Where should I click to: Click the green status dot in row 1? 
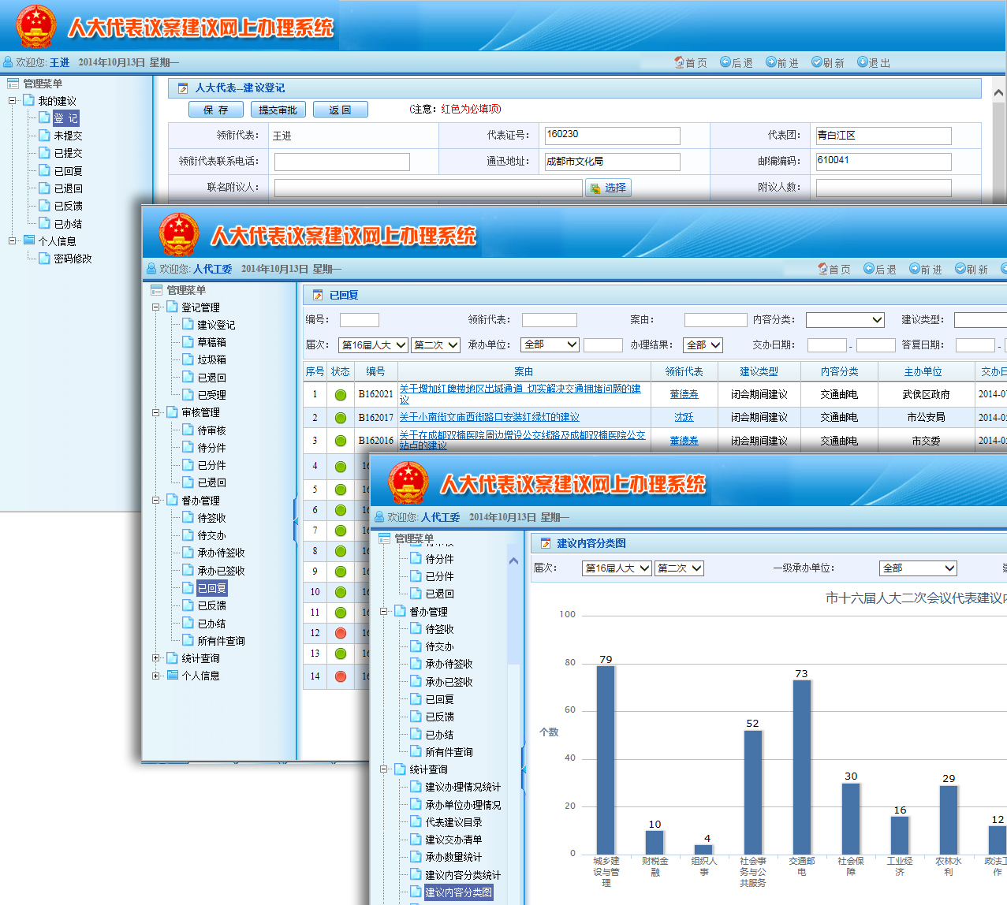(341, 395)
